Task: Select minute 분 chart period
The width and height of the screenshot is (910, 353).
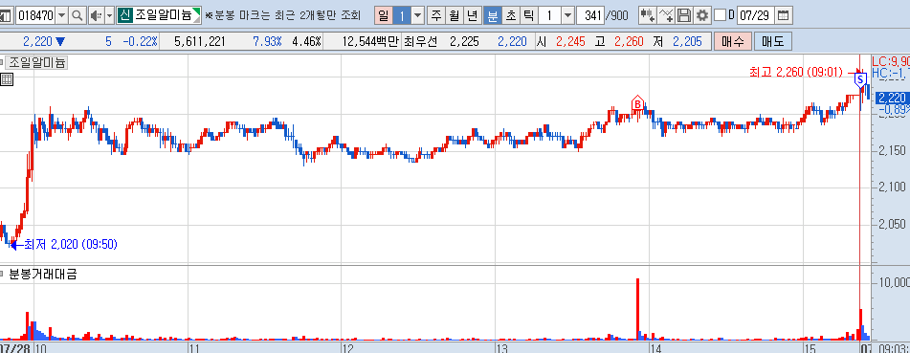Action: pyautogui.click(x=492, y=15)
